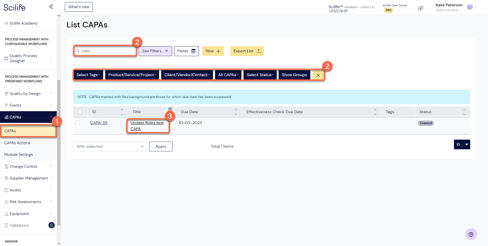
Task: Open the All CAPAs dropdown
Action: point(228,75)
